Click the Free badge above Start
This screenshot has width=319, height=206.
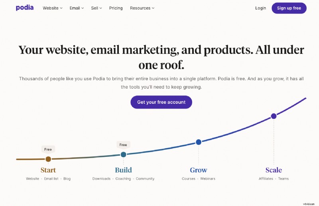point(48,149)
